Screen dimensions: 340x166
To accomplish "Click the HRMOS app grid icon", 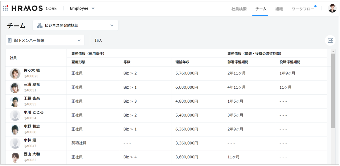I will 5,8.
